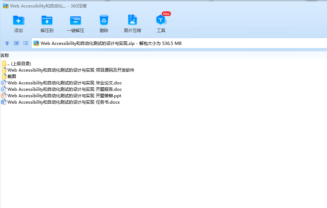The width and height of the screenshot is (327, 208).
Task: Click the archive path address field
Action: [179, 43]
